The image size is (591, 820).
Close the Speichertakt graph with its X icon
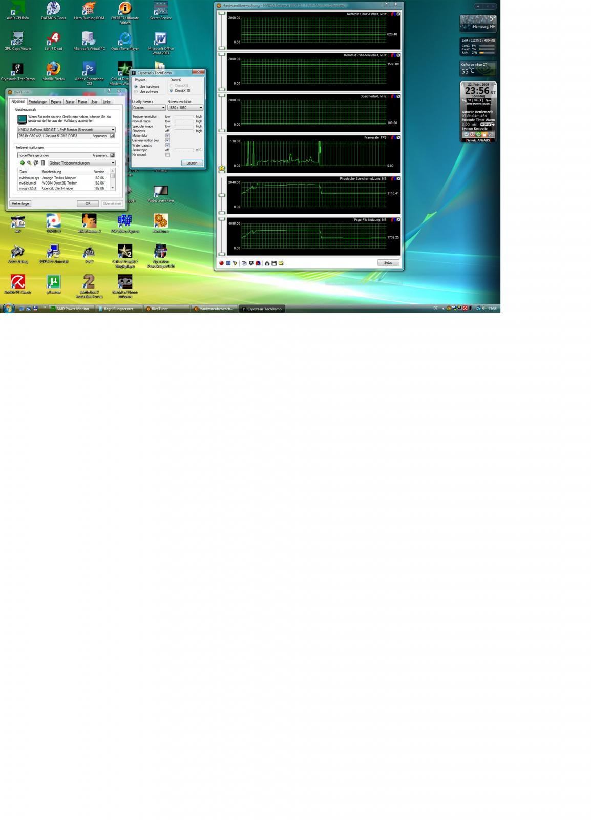click(398, 96)
